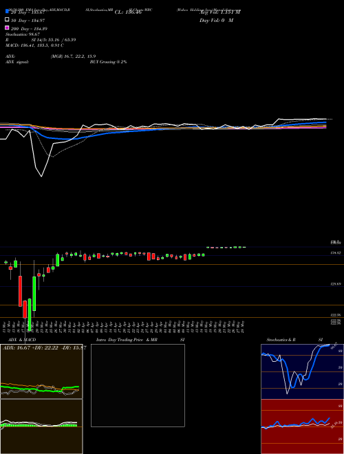Click the RSI 14/5: 55.16 / 65.59 reading

41,40
